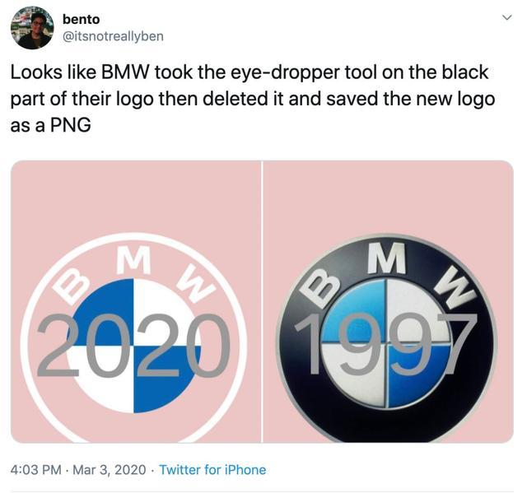Click the 4:03 PM timestamp
527x493 pixels.
(36, 469)
